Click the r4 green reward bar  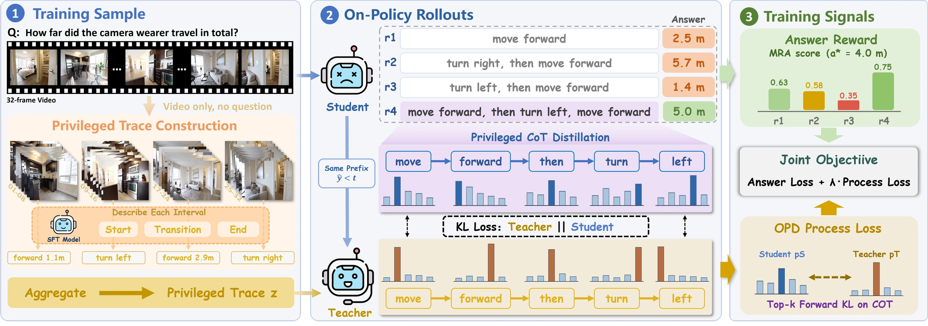pyautogui.click(x=883, y=91)
